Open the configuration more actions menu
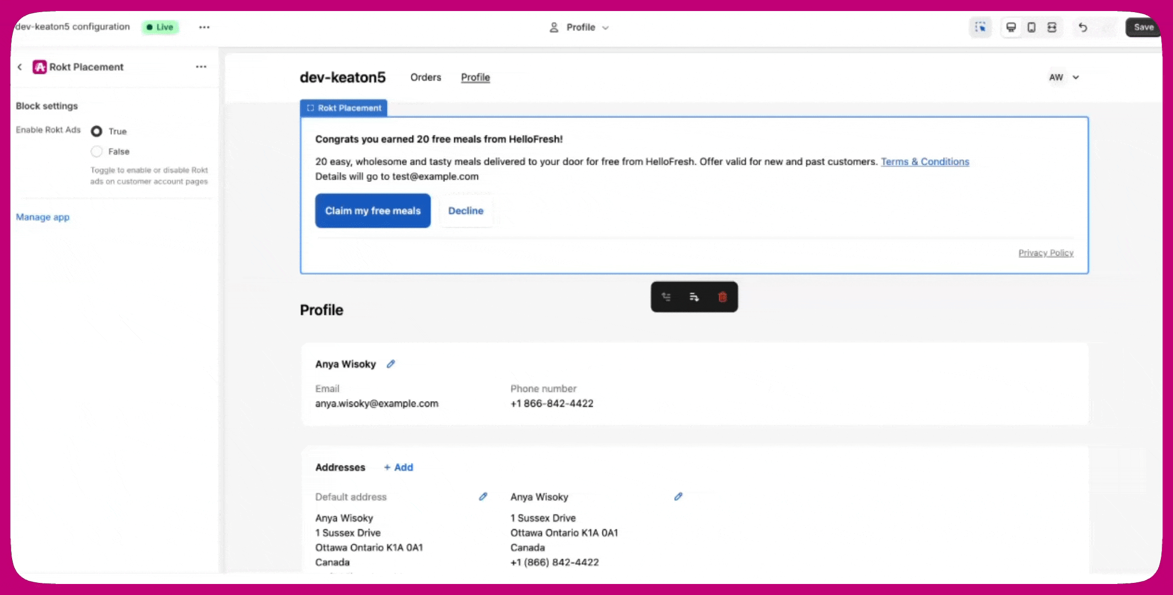This screenshot has height=595, width=1173. coord(205,27)
